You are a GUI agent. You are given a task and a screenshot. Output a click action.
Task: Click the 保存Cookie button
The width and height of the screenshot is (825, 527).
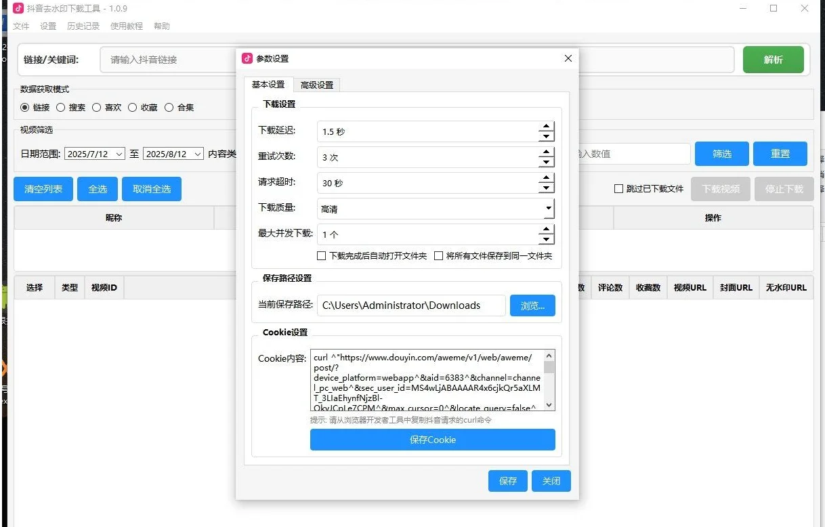pyautogui.click(x=433, y=440)
